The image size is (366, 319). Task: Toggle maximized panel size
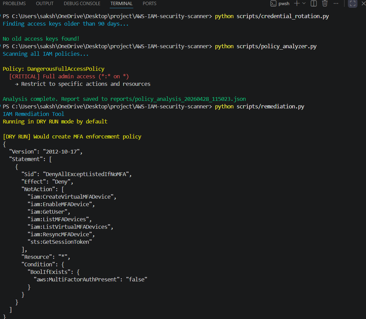click(352, 3)
